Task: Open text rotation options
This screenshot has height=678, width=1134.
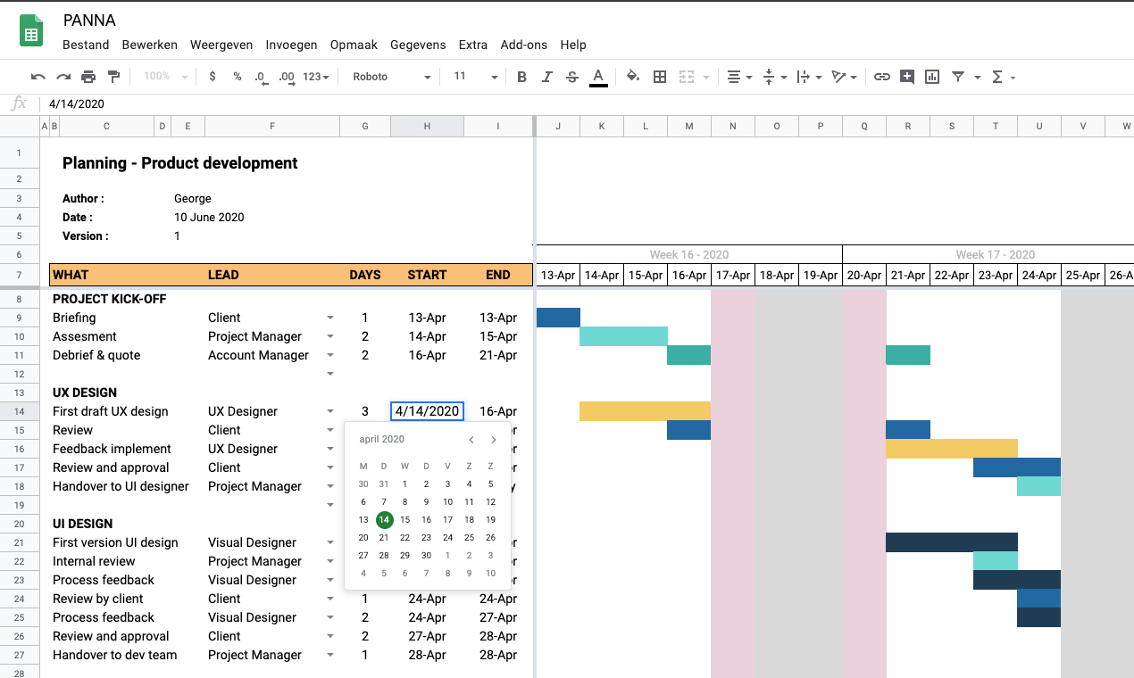Action: [843, 77]
